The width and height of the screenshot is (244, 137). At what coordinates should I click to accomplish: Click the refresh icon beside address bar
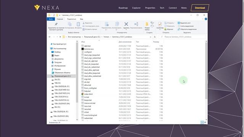155,37
